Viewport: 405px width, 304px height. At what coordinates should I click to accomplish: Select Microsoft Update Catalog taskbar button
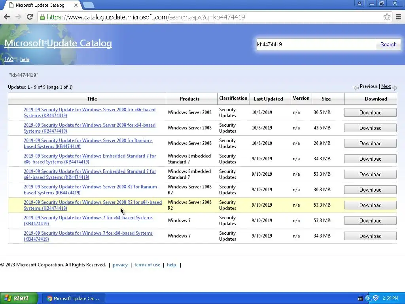pos(73,298)
